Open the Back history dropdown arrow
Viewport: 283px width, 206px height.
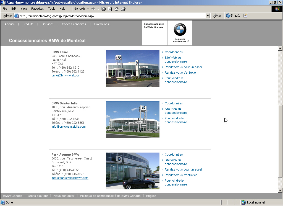tap(88, 9)
